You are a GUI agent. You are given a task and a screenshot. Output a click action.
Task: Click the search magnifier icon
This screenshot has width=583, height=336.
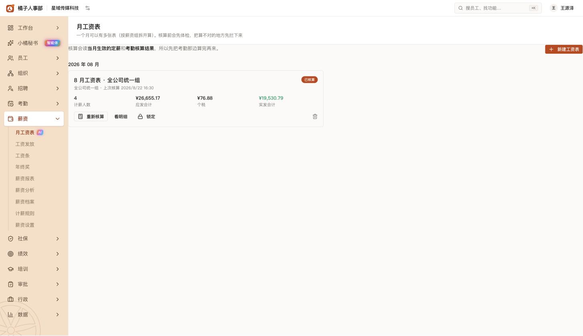[x=460, y=8]
